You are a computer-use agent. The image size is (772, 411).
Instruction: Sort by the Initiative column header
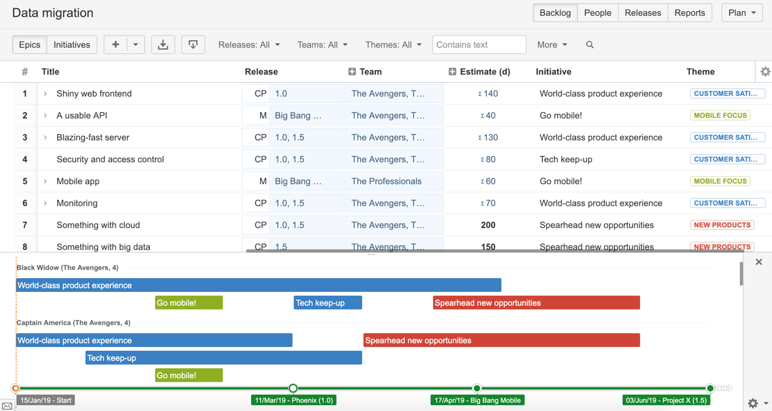[554, 71]
